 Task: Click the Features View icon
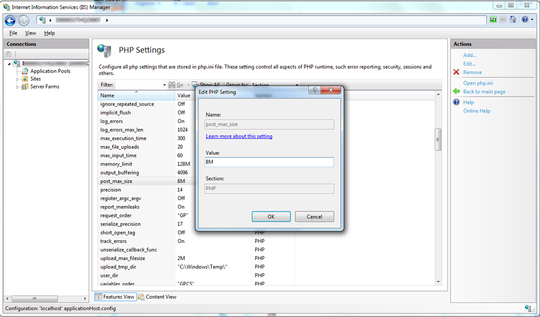[x=98, y=296]
